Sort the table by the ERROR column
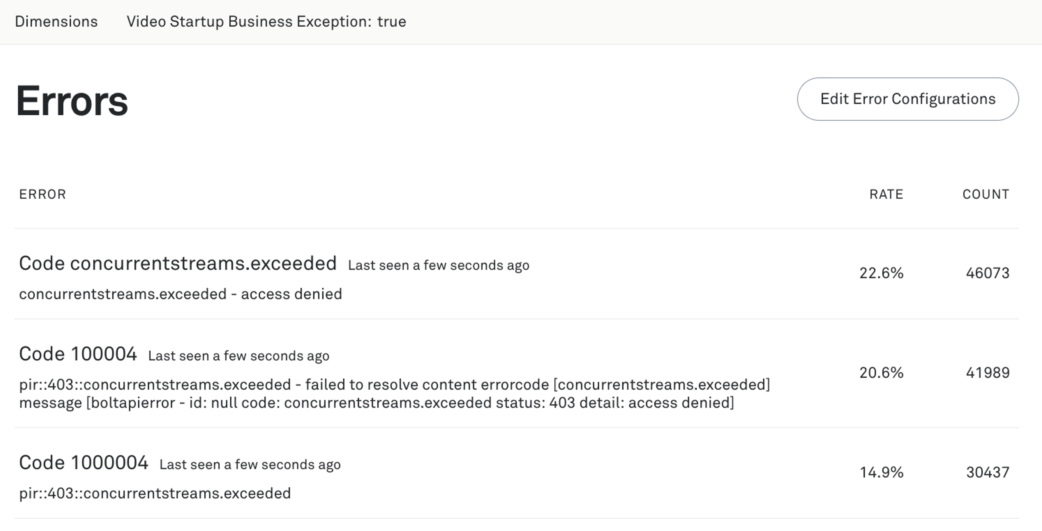The width and height of the screenshot is (1042, 531). tap(42, 194)
